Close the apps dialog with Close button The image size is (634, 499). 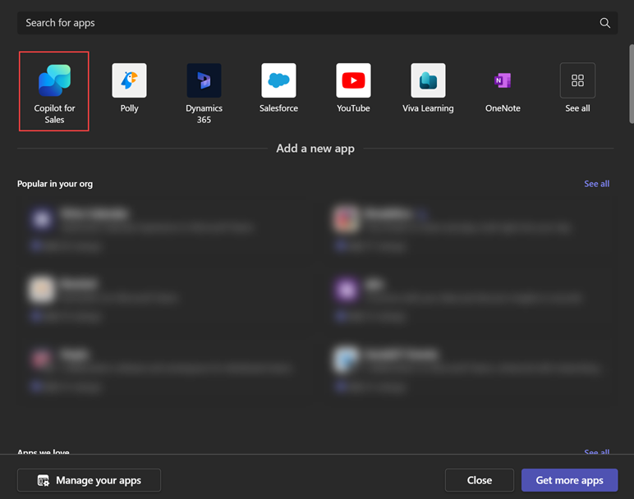[x=479, y=480]
